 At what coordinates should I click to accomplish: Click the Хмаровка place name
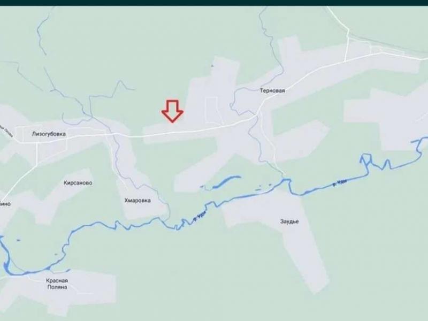pos(137,201)
